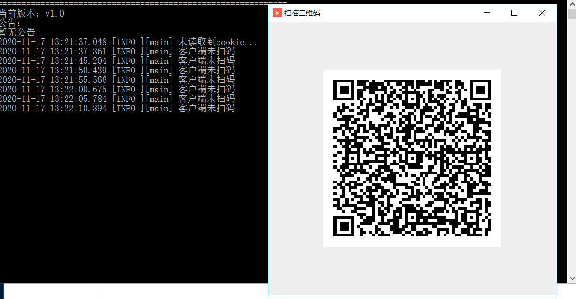Click the 公告: line in console
The width and height of the screenshot is (576, 299).
[10, 23]
